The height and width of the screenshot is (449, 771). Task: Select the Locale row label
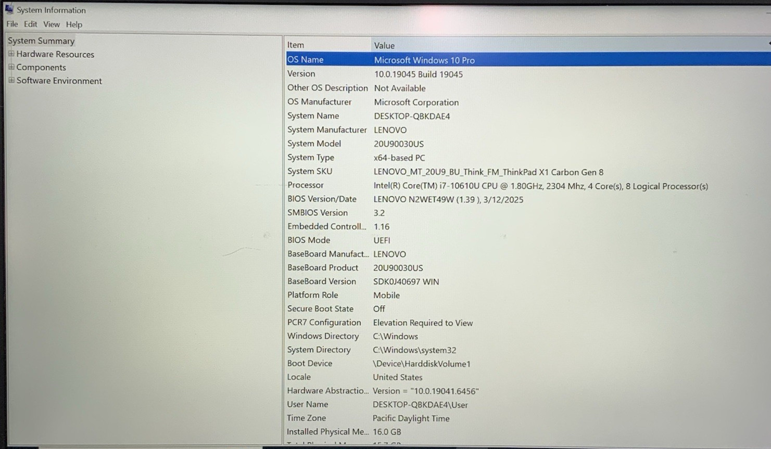(x=299, y=377)
